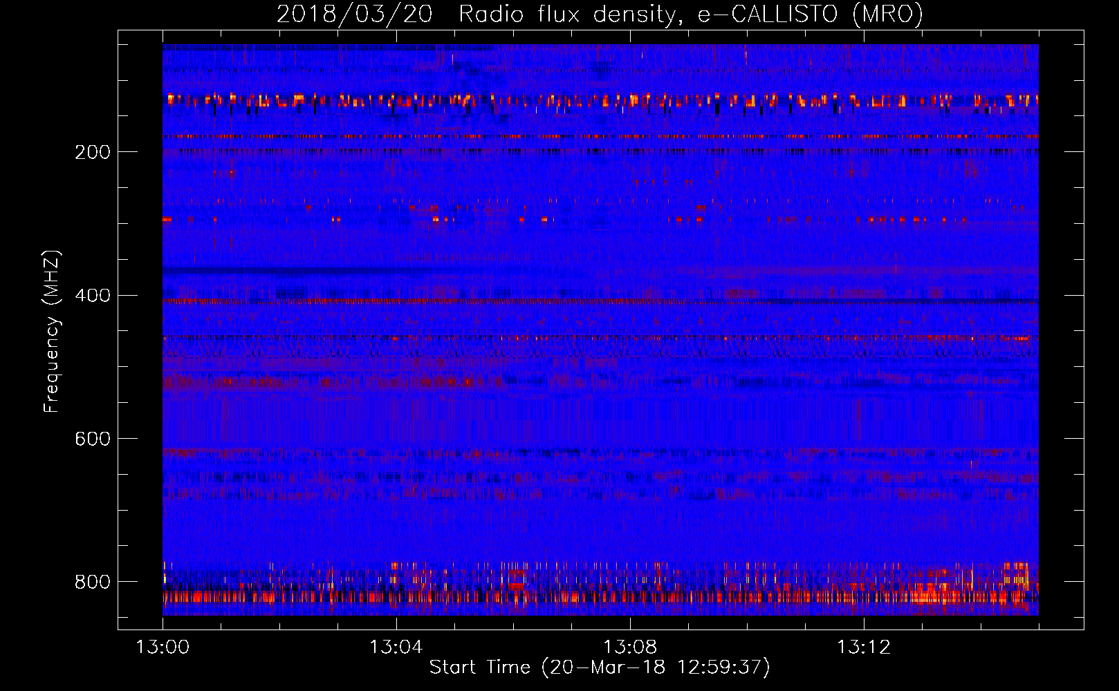Click the '400' frequency tick label

coord(92,296)
